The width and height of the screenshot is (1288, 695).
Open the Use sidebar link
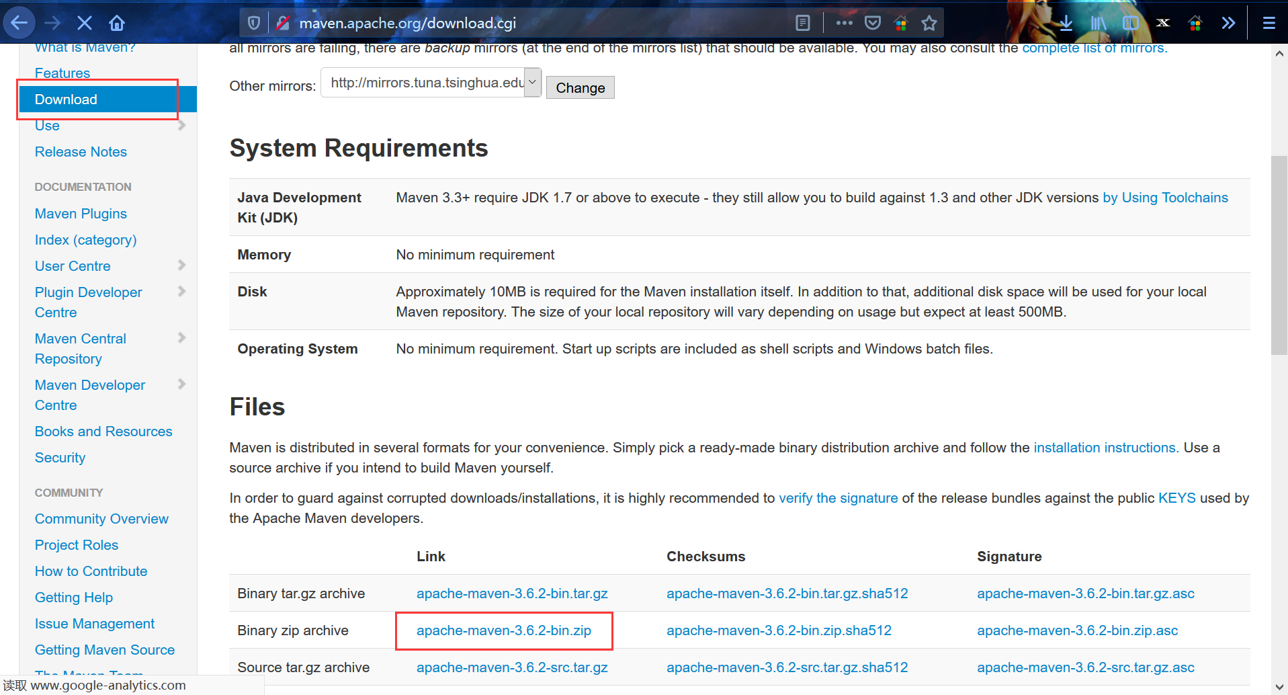[47, 125]
